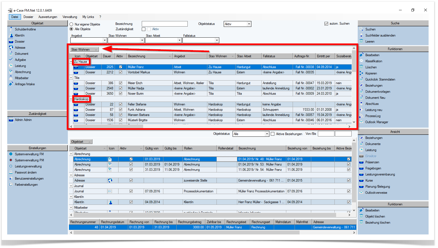
Task: Click 'Planung/Belegung' view link
Action: pyautogui.click(x=377, y=187)
